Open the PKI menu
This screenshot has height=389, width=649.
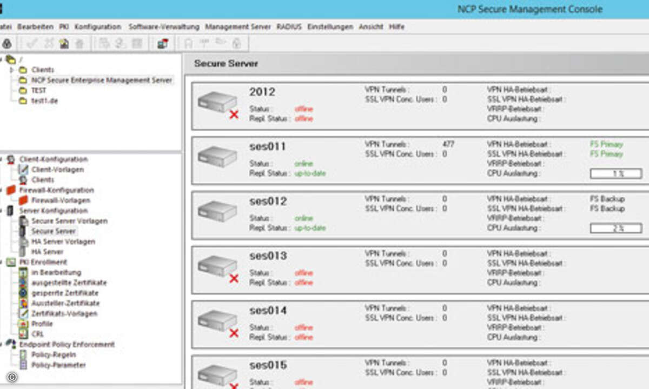tap(64, 26)
